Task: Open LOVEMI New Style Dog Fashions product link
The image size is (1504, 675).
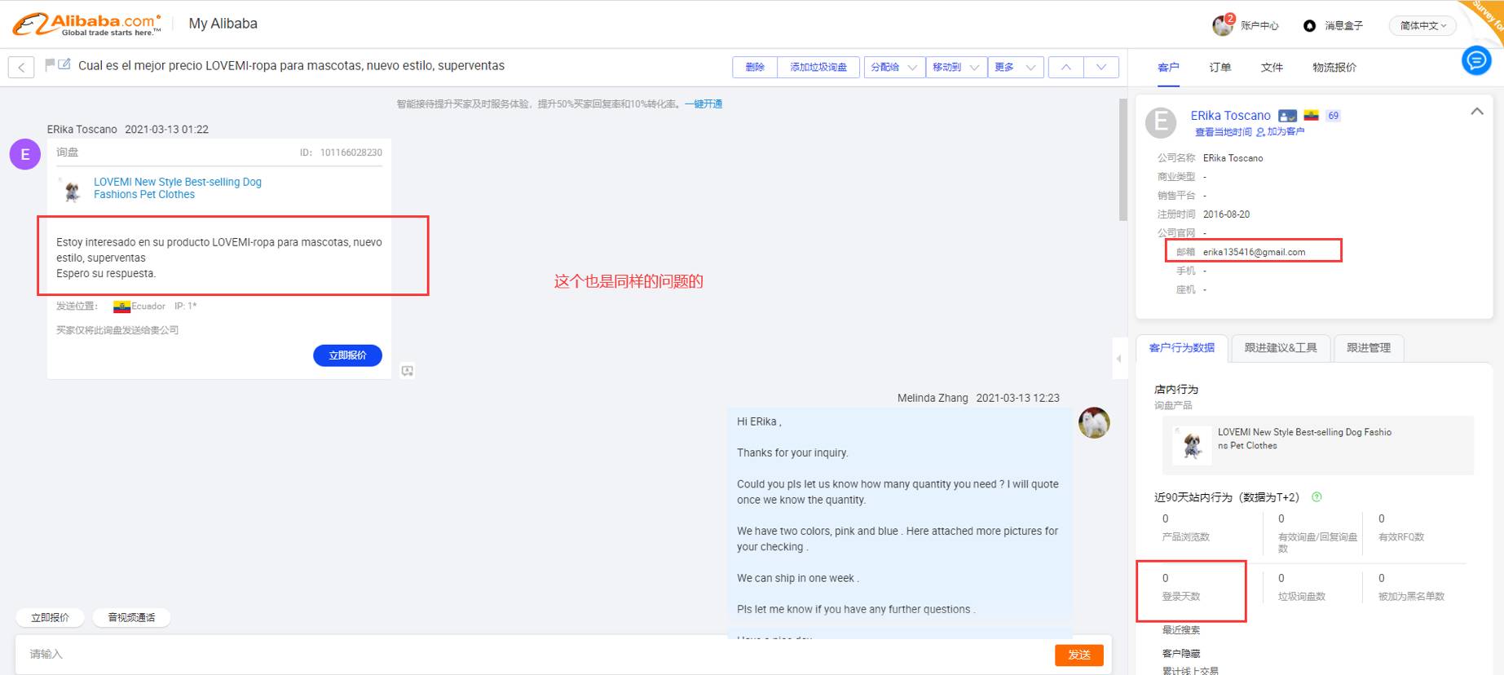Action: (x=177, y=188)
